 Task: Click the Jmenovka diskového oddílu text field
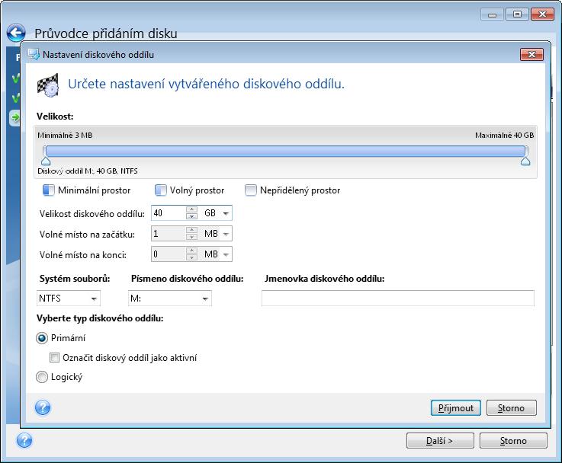[398, 299]
